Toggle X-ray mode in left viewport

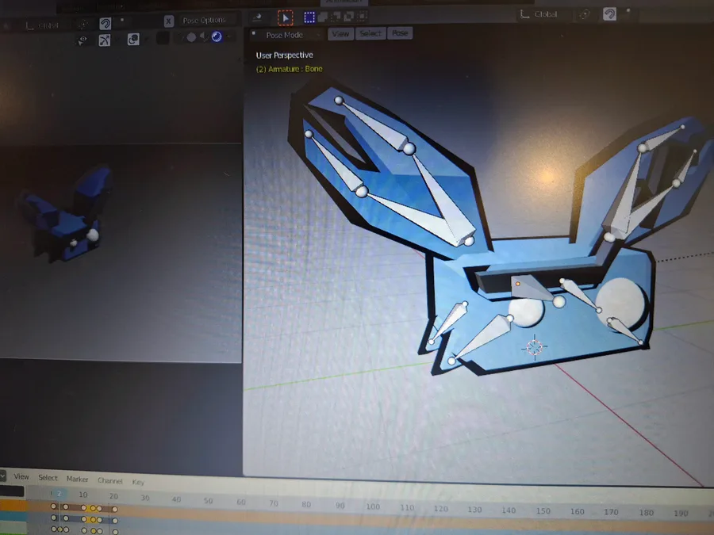(x=163, y=38)
